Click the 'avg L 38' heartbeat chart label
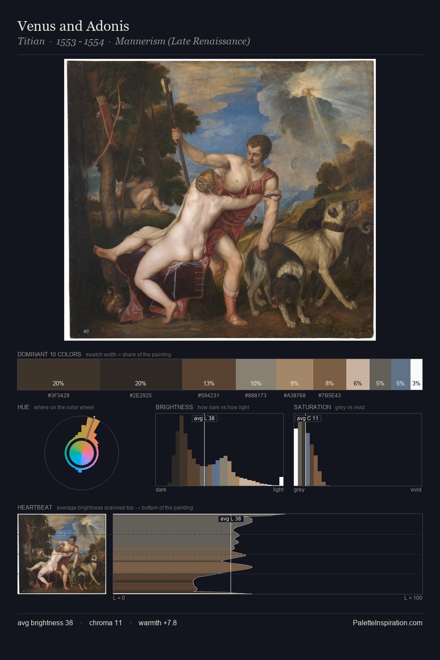Viewport: 440px width, 660px height. (x=231, y=519)
